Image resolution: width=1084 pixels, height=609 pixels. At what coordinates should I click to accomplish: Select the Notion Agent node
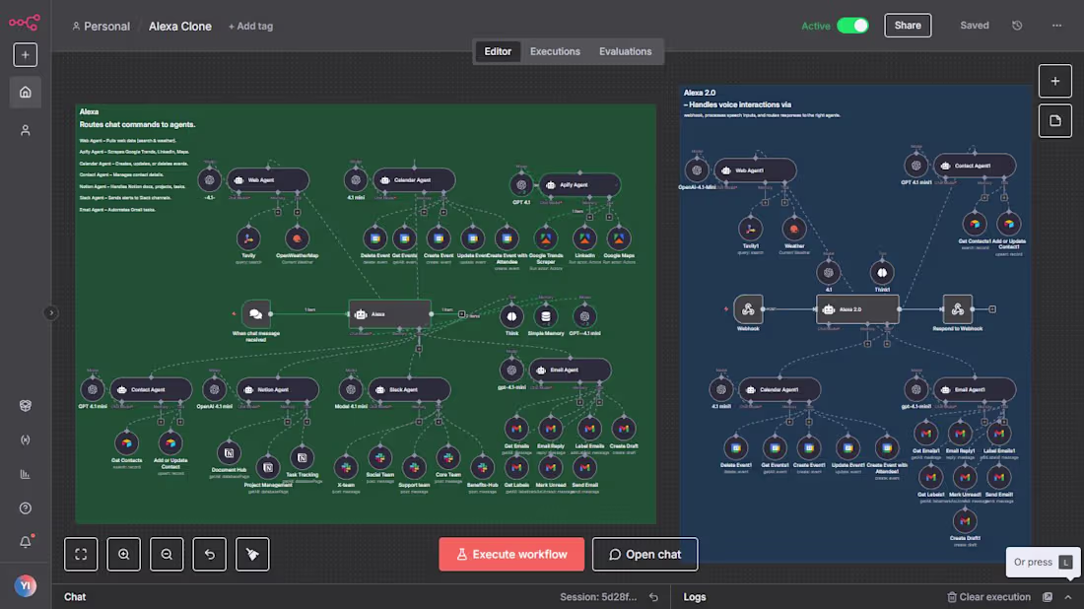(278, 390)
